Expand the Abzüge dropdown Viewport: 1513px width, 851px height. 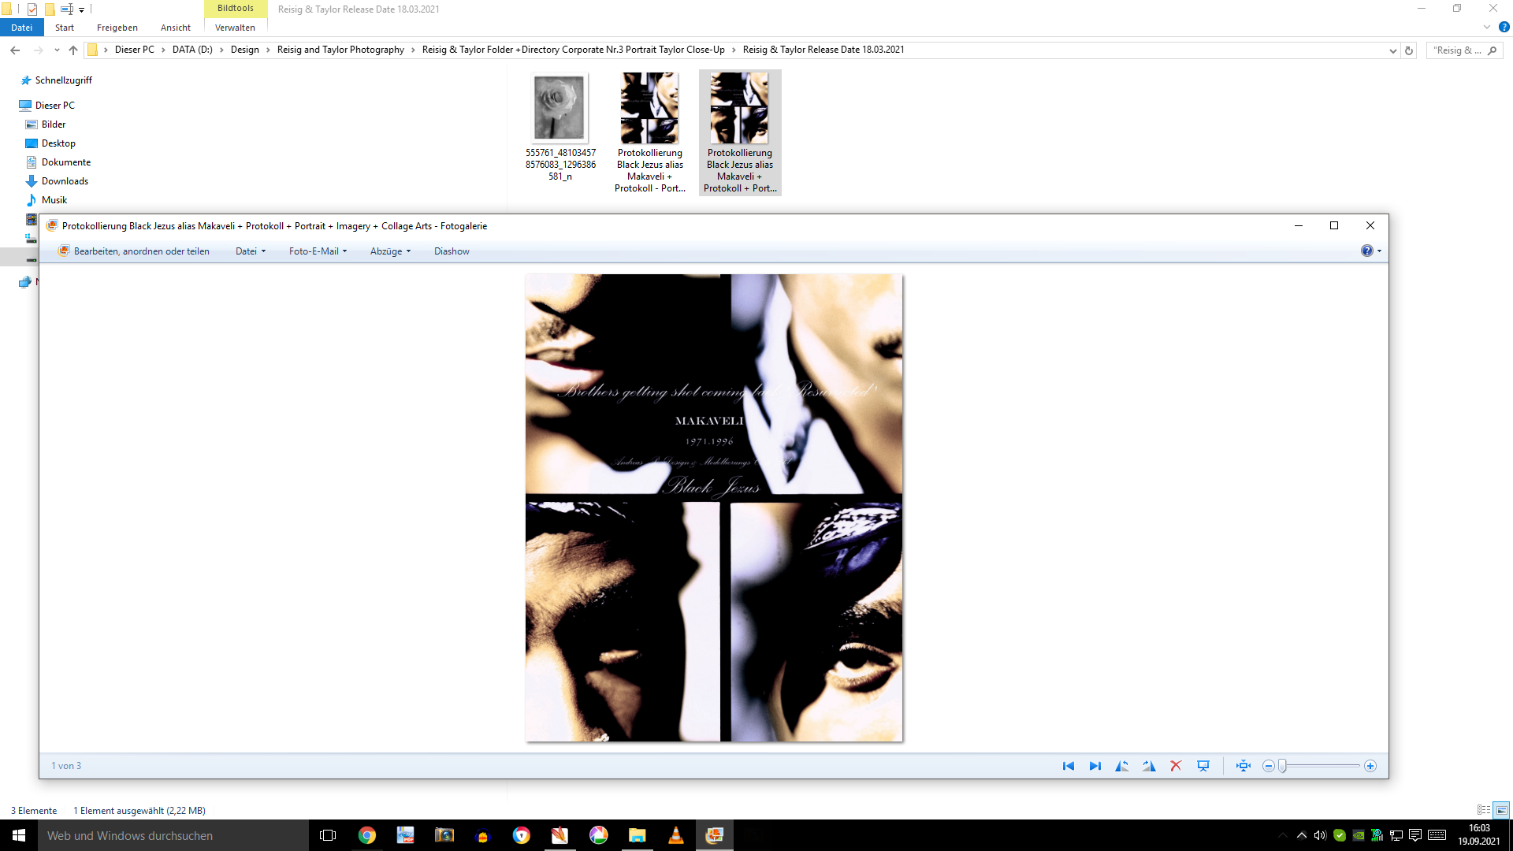[x=390, y=251]
